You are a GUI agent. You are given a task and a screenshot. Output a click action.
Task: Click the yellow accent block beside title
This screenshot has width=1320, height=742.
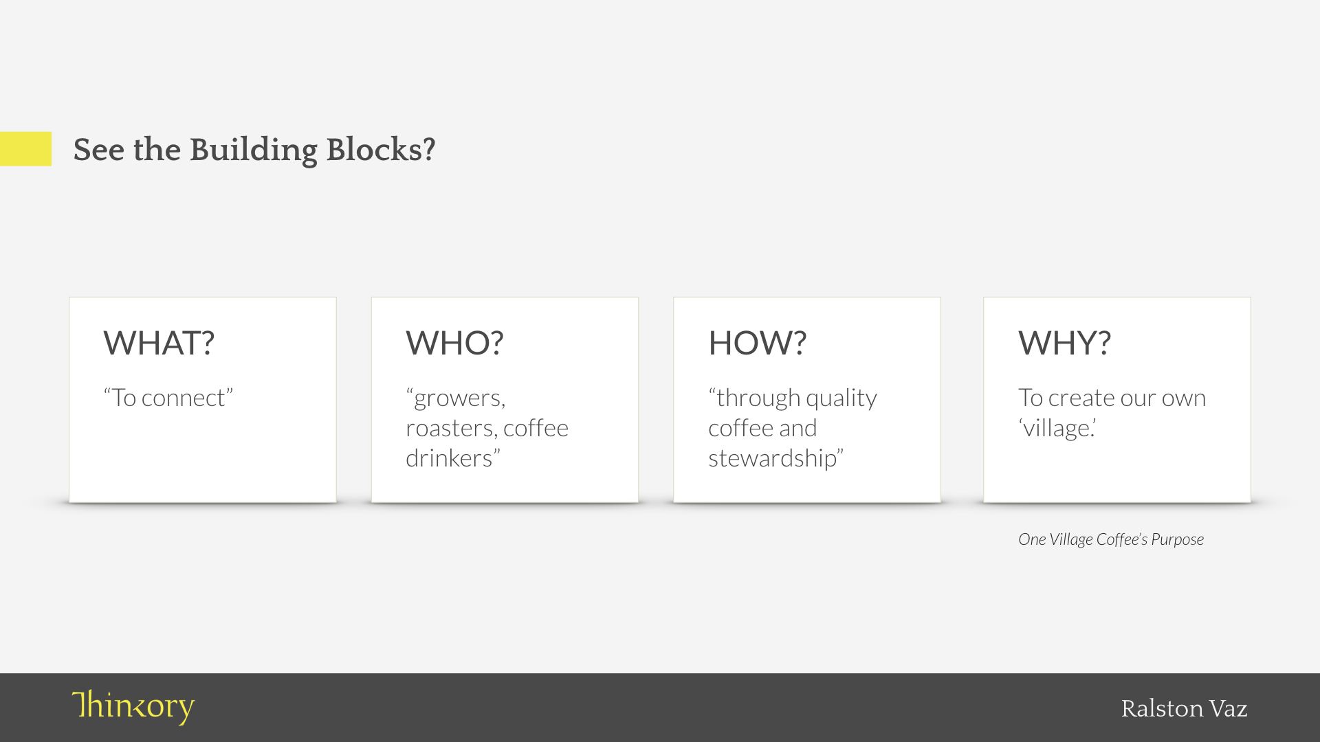(25, 148)
